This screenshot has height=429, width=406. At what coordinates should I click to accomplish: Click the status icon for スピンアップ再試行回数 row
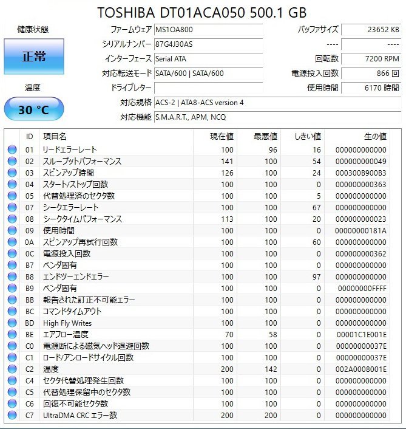coord(12,242)
